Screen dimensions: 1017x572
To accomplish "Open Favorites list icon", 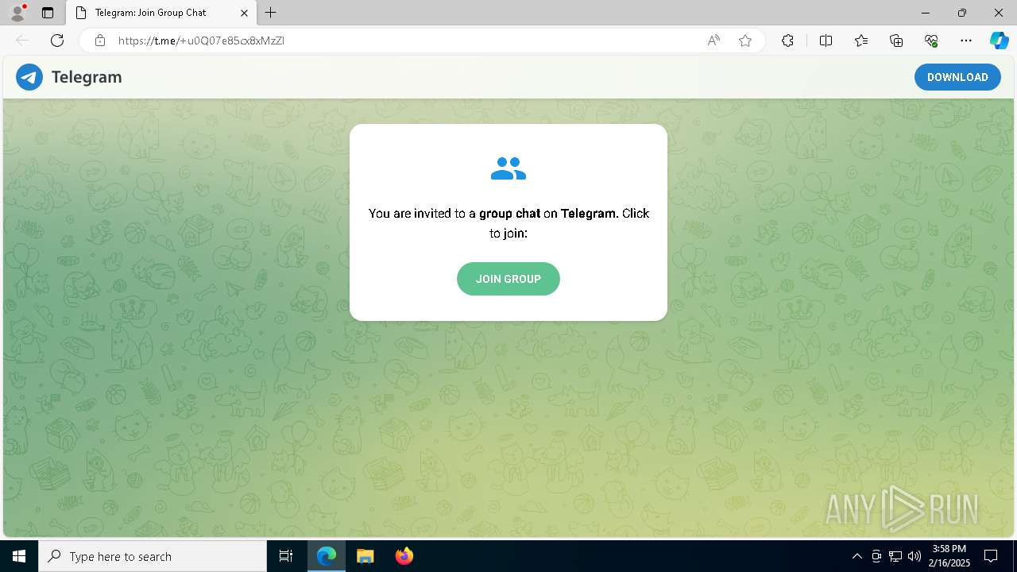I will point(861,41).
